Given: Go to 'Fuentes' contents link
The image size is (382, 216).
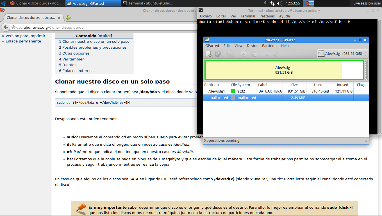Looking at the screenshot, I should tap(67, 65).
